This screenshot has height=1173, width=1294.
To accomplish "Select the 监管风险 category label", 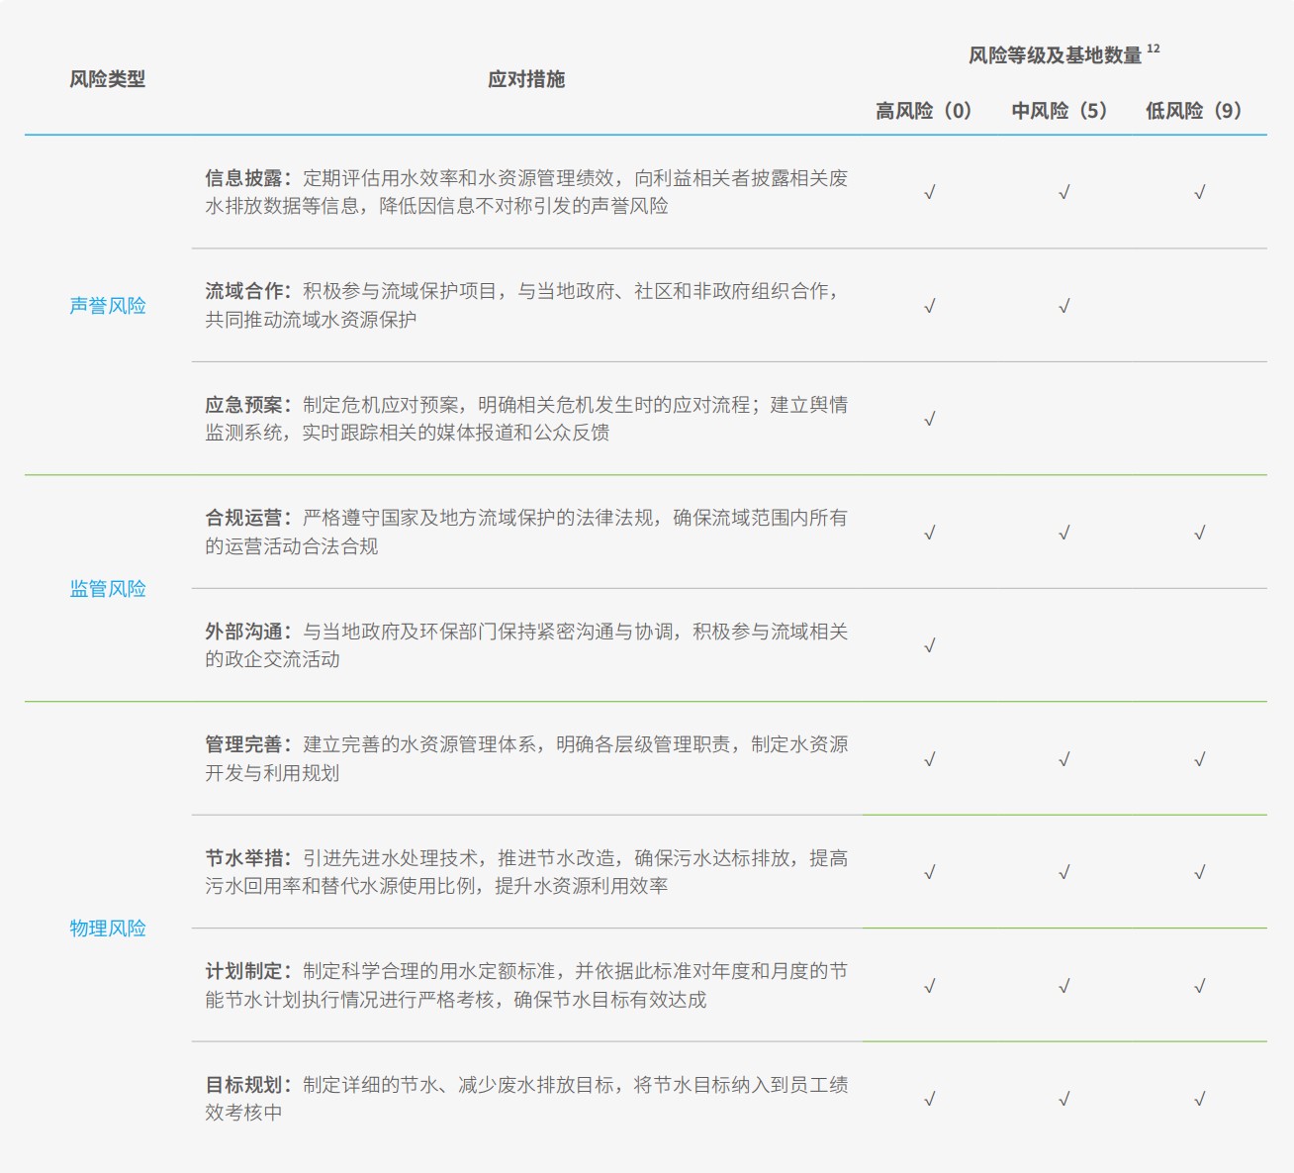I will (x=108, y=589).
